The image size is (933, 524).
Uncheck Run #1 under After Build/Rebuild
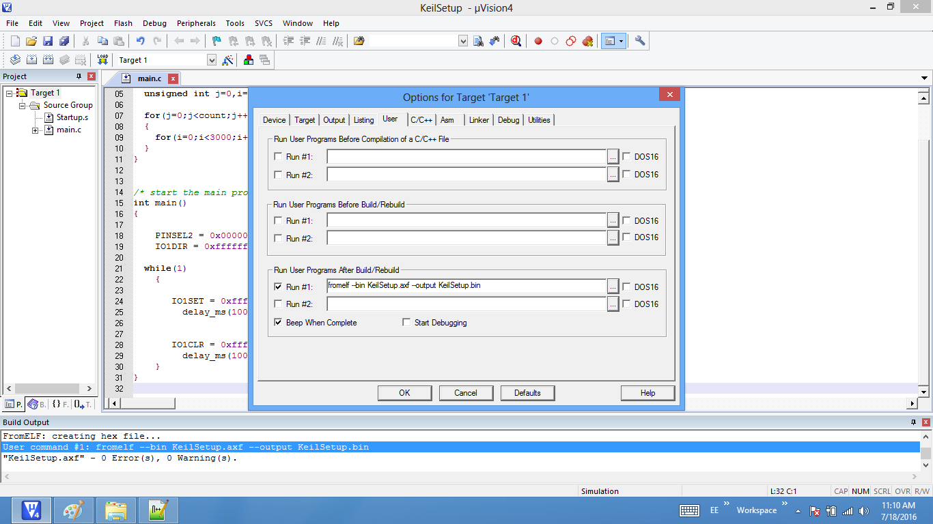278,287
